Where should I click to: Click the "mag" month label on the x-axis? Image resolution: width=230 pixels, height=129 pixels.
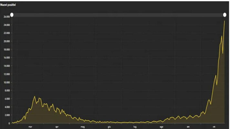point(83,126)
